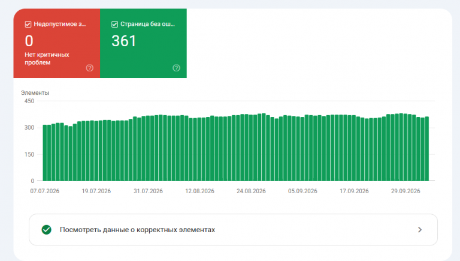Click the first green bar of the chart
This screenshot has width=460, height=261.
coord(45,153)
